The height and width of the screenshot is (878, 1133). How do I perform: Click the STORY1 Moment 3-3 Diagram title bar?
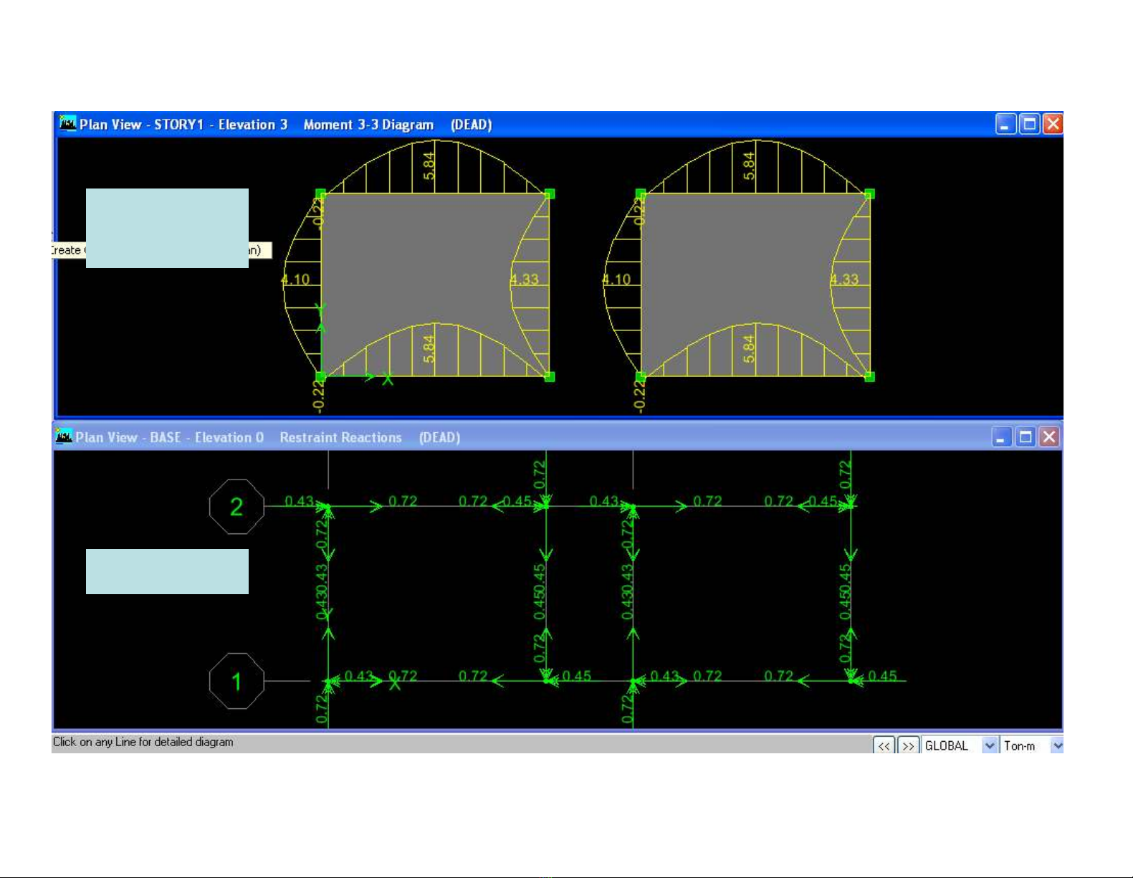[645, 124]
